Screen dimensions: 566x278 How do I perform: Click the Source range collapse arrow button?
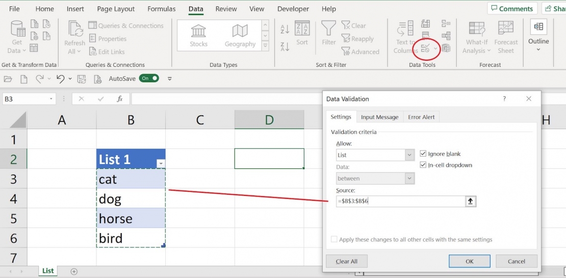point(470,201)
